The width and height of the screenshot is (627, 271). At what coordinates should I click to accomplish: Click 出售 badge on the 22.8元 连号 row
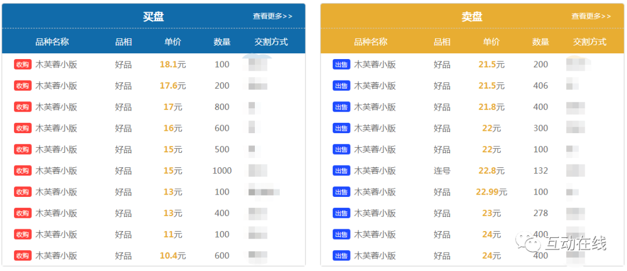341,170
